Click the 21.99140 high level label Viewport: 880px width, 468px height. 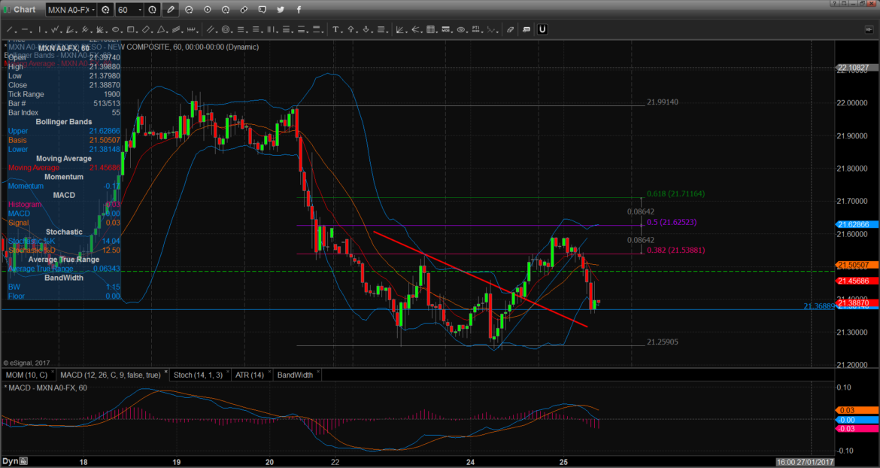[662, 102]
